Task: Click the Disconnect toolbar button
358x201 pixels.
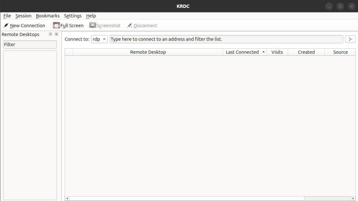Action: pyautogui.click(x=142, y=26)
